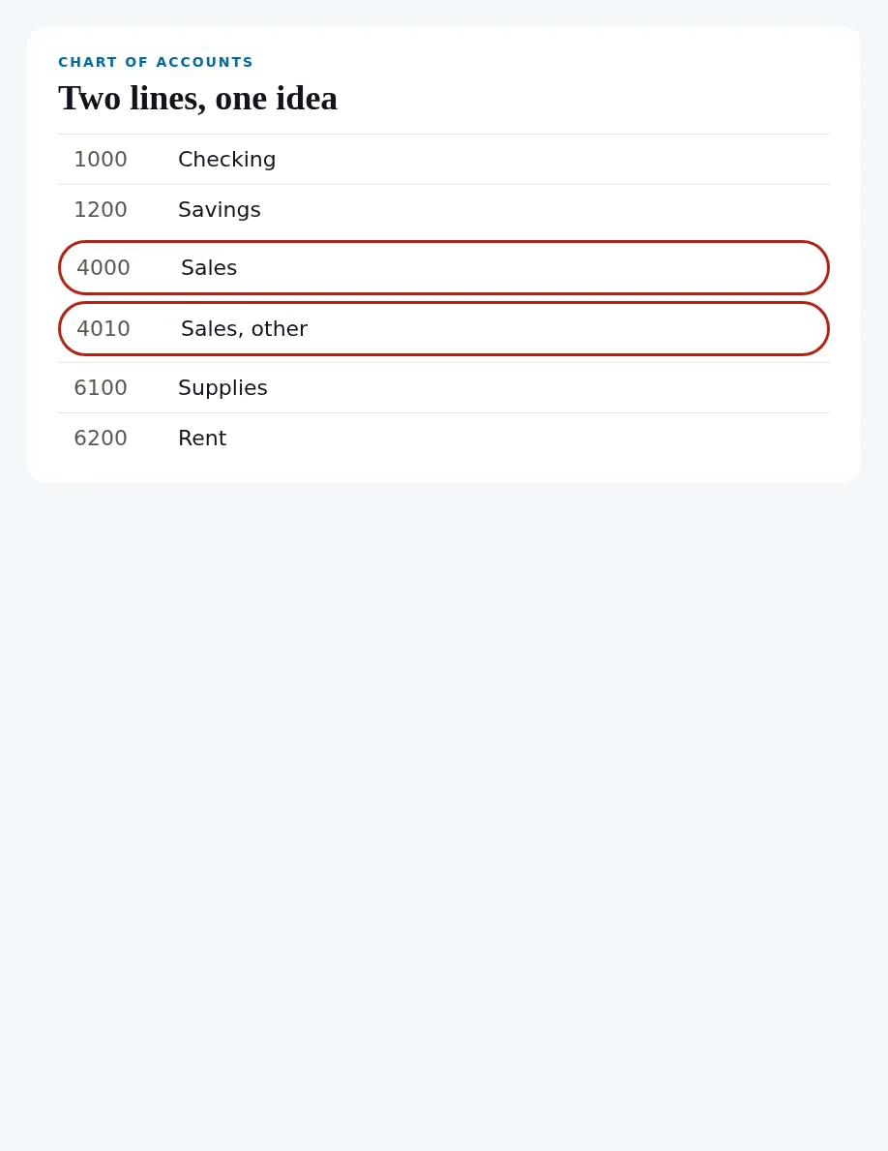Select account code 4010
888x1151 pixels.
[x=104, y=329]
